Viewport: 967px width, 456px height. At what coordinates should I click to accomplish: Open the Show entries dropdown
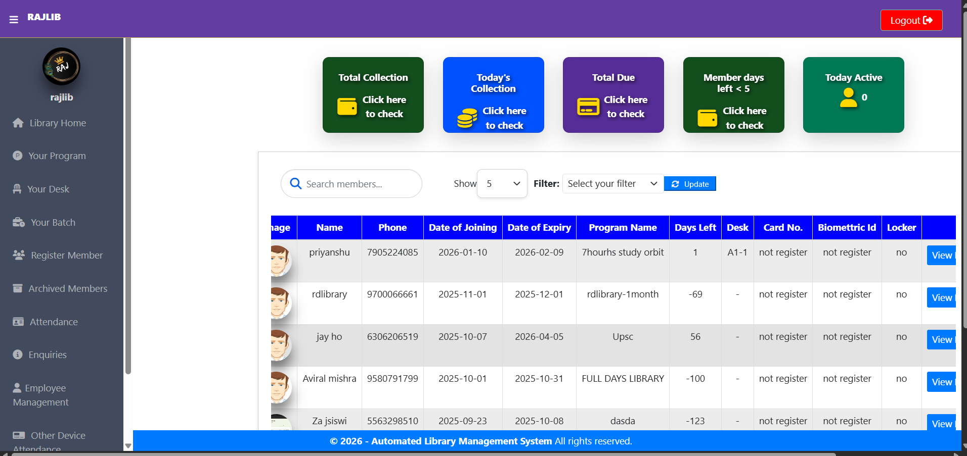point(502,183)
